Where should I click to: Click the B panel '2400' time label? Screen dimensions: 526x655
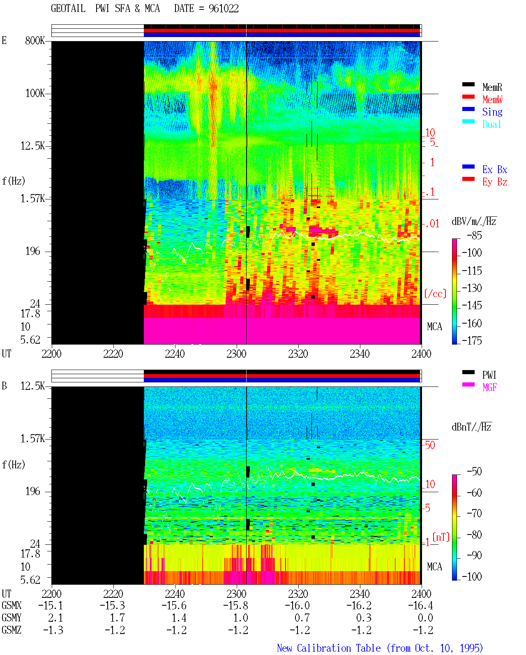(x=421, y=594)
